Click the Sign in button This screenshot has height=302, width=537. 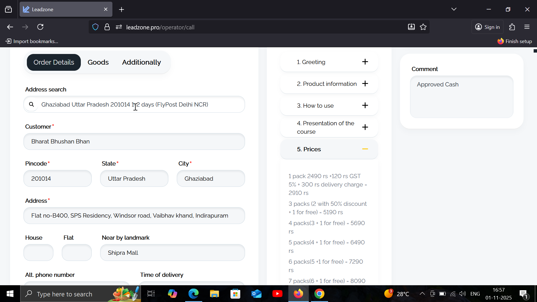pos(487,27)
